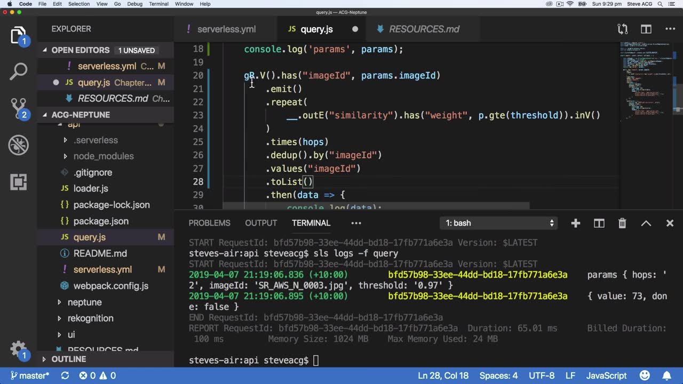
Task: Open the Debug view icon
Action: tap(18, 145)
